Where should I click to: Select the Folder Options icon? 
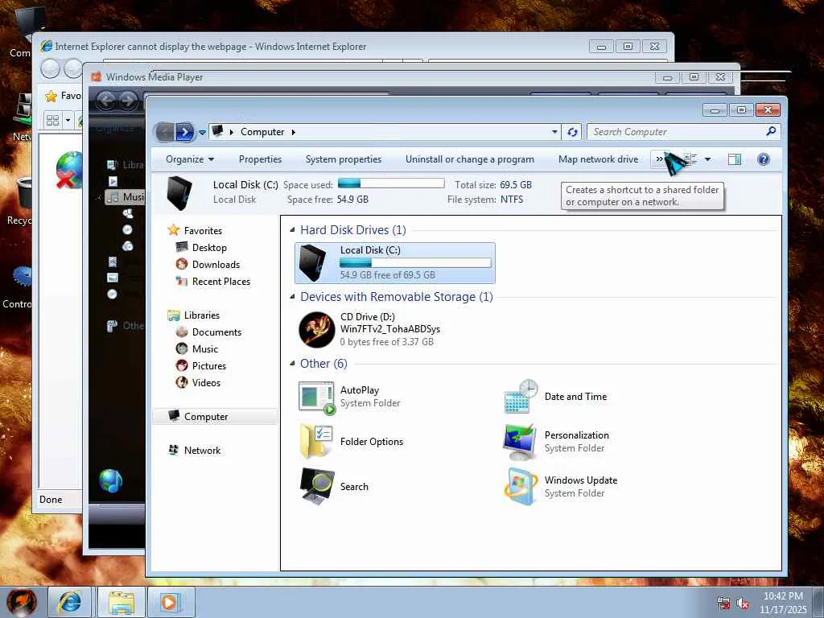[x=315, y=442]
